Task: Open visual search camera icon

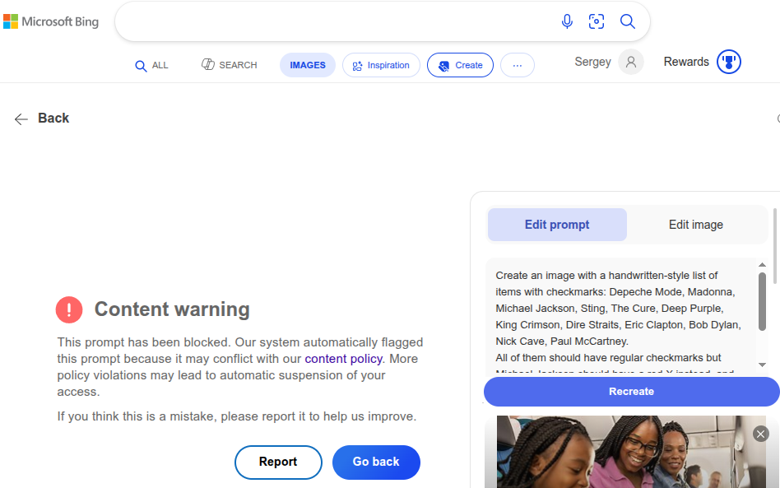Action: pos(597,21)
